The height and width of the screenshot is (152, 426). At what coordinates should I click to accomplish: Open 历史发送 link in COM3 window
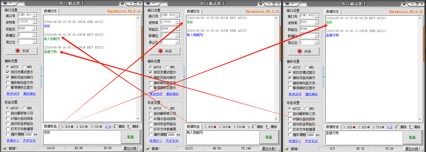(x=312, y=141)
